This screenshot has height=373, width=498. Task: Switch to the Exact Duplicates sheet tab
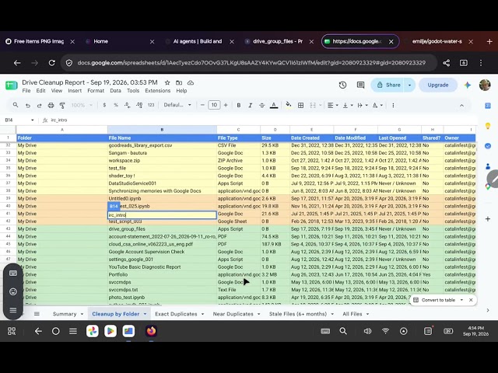point(176,314)
